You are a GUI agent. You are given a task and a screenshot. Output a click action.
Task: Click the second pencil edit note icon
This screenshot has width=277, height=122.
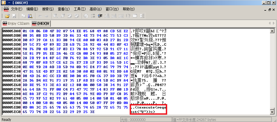click(76, 16)
